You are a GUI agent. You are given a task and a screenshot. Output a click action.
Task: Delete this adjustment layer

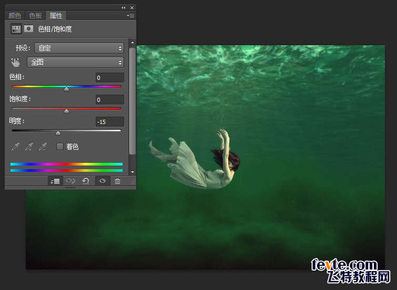point(117,181)
